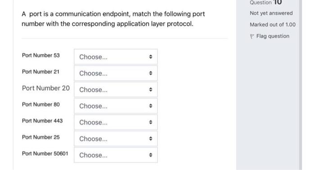This screenshot has width=315, height=170.
Task: Click the Flag question link
Action: tap(273, 36)
